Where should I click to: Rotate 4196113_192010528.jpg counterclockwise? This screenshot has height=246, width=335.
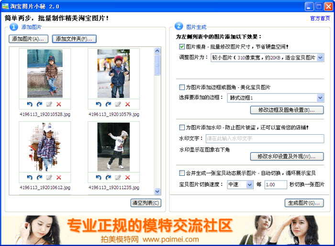pos(30,104)
